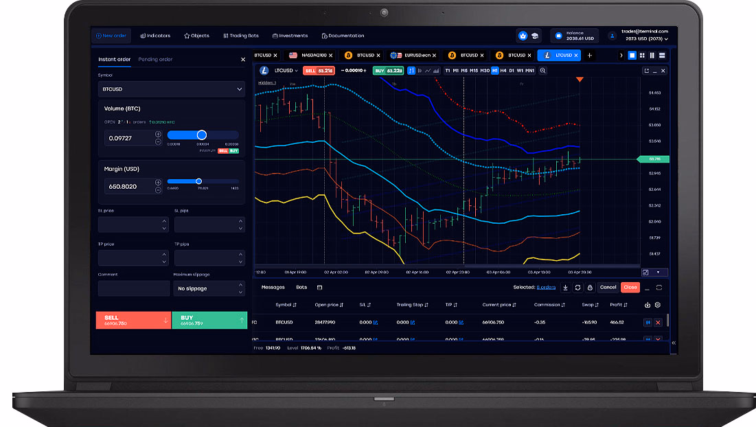756x427 pixels.
Task: Switch to NASDAQ100 chart tab
Action: point(311,56)
